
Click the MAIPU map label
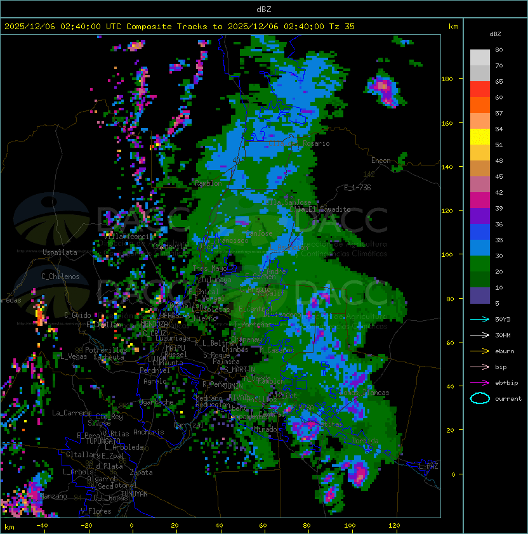click(175, 348)
